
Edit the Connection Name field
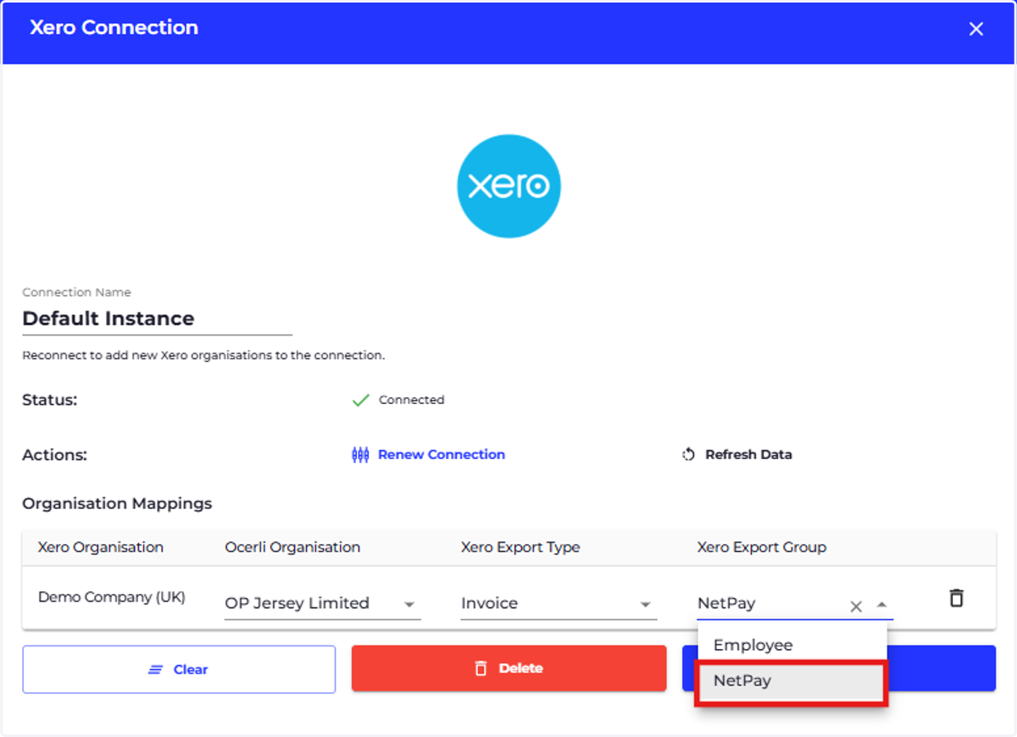pos(157,319)
